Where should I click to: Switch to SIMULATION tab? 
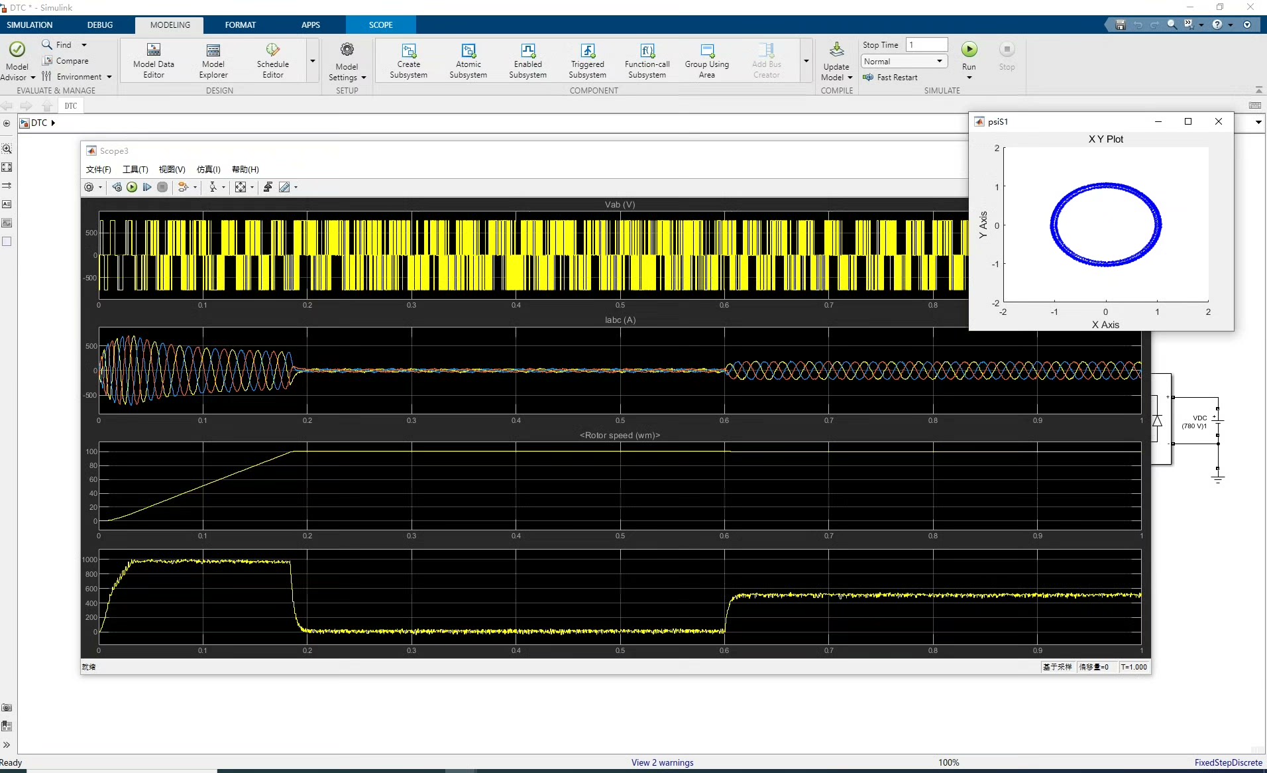point(30,25)
